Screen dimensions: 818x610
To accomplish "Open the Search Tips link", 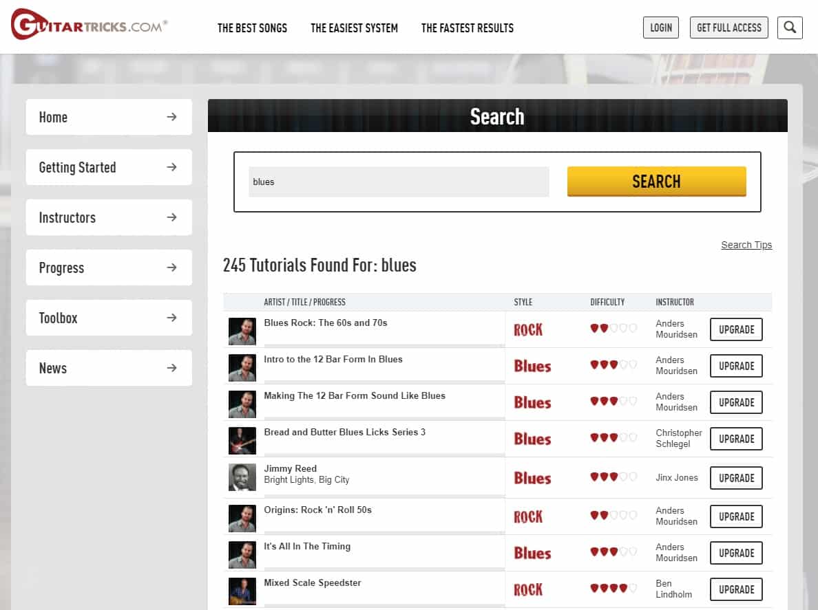I will 746,245.
